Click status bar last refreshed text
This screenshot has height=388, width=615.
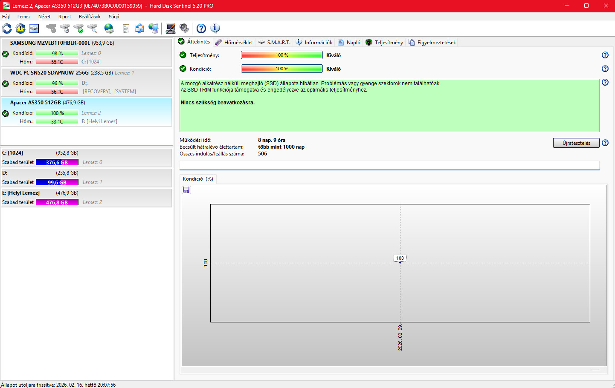click(58, 385)
